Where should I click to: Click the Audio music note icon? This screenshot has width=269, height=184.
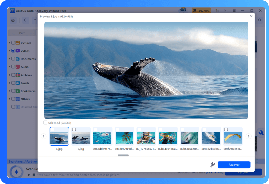tap(17, 67)
